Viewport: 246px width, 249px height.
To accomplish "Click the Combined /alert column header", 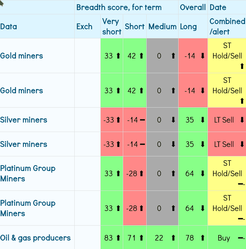I will [x=227, y=26].
